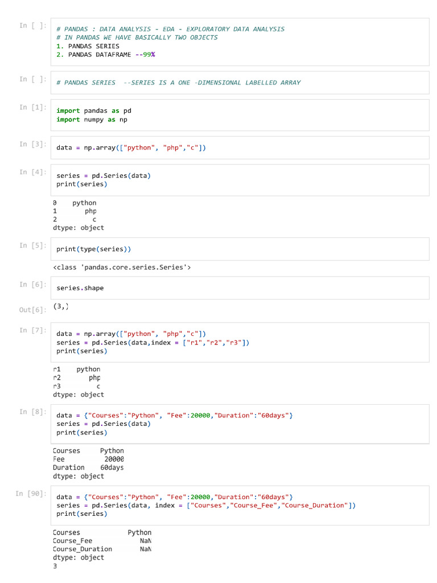The height and width of the screenshot is (583, 437).
Task: Select the np.array python php c cell In [3]
Action: point(240,147)
